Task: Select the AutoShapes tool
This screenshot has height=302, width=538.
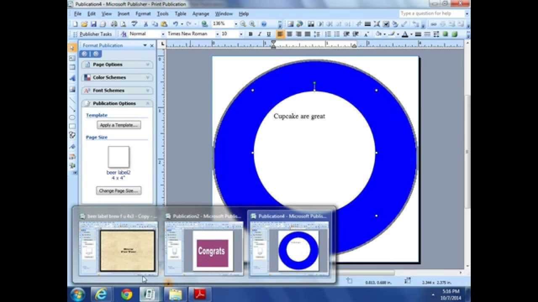Action: (72, 135)
